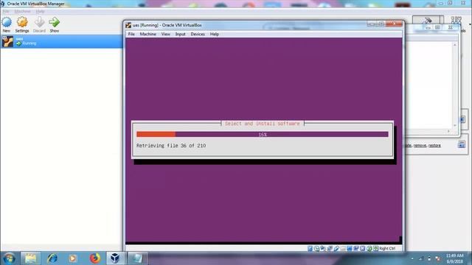Viewport: 472px width, 265px height.
Task: Open the Machine menu in VirtualBox Manager
Action: [23, 12]
